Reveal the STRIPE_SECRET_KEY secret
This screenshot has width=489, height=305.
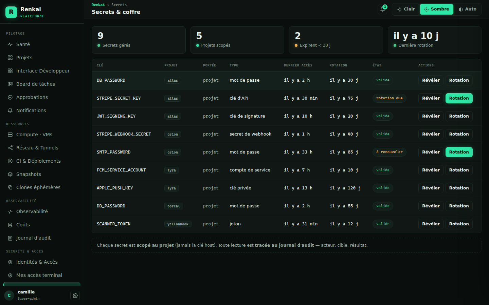click(431, 98)
